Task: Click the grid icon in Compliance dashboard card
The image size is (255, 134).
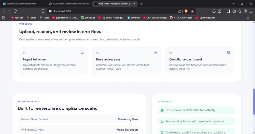Action: click(228, 53)
